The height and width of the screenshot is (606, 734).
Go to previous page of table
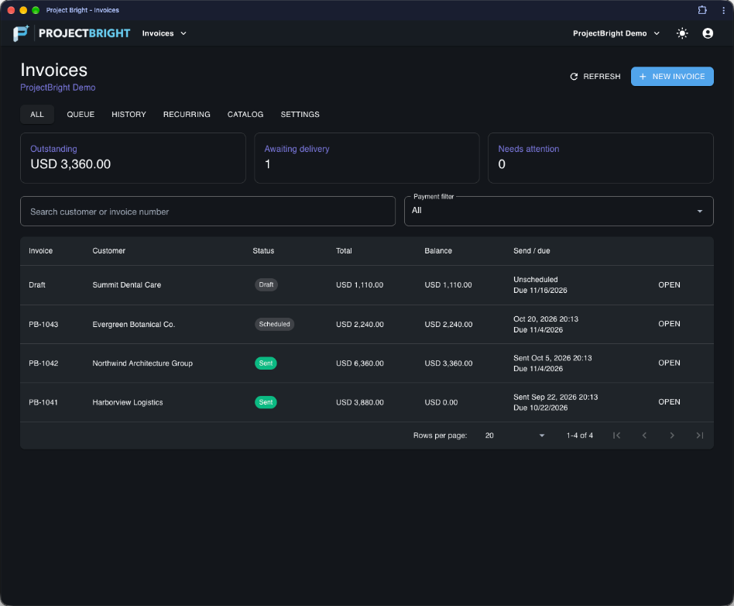click(644, 436)
